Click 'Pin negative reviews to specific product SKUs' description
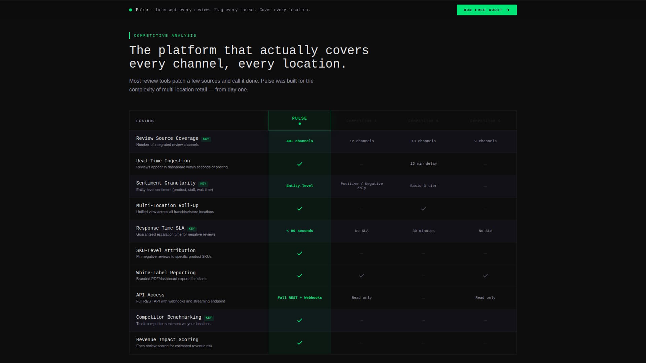The width and height of the screenshot is (646, 363). tap(174, 257)
